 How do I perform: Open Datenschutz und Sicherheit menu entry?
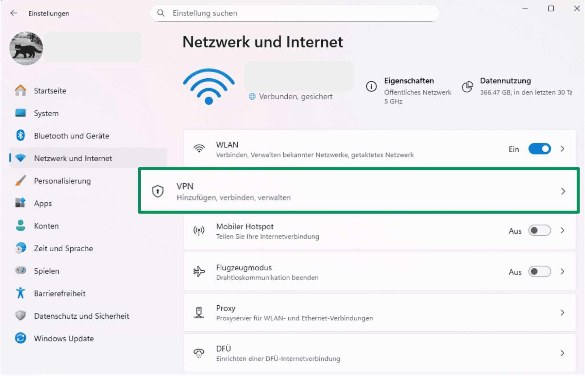pyautogui.click(x=82, y=316)
